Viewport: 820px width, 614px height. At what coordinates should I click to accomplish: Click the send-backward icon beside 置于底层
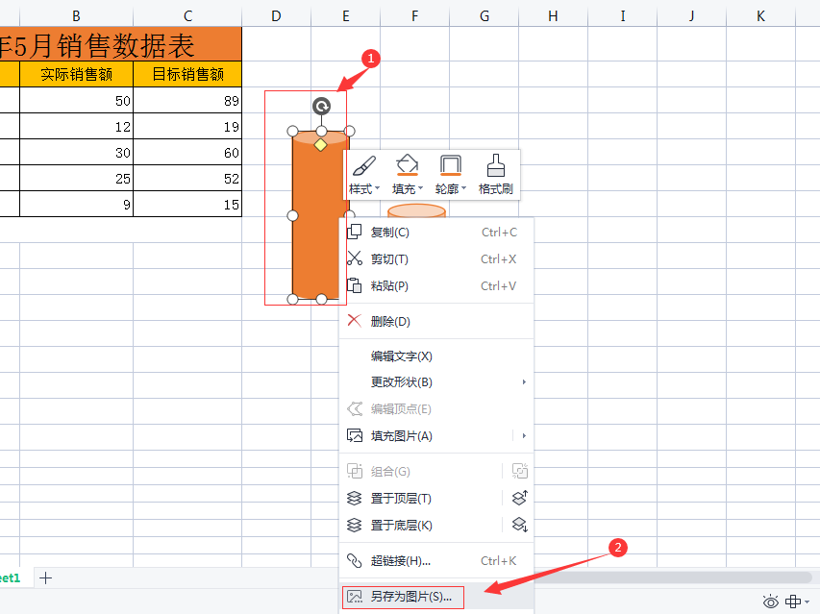pos(519,525)
